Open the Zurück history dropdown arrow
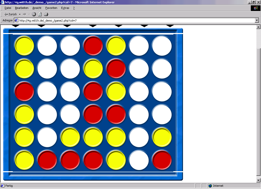Image resolution: width=261 pixels, height=189 pixels. click(20, 14)
